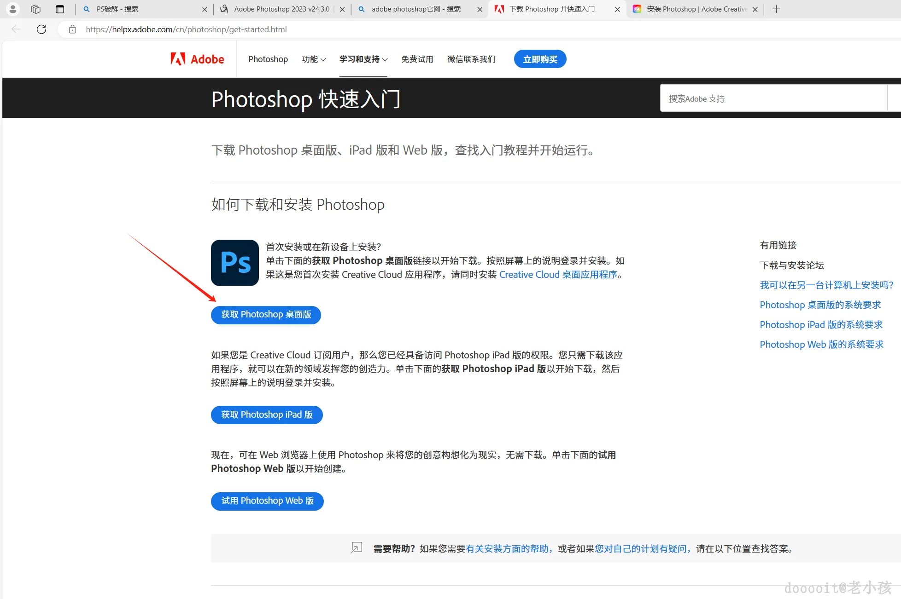
Task: Click the workspaces icon in title bar
Action: (x=36, y=9)
